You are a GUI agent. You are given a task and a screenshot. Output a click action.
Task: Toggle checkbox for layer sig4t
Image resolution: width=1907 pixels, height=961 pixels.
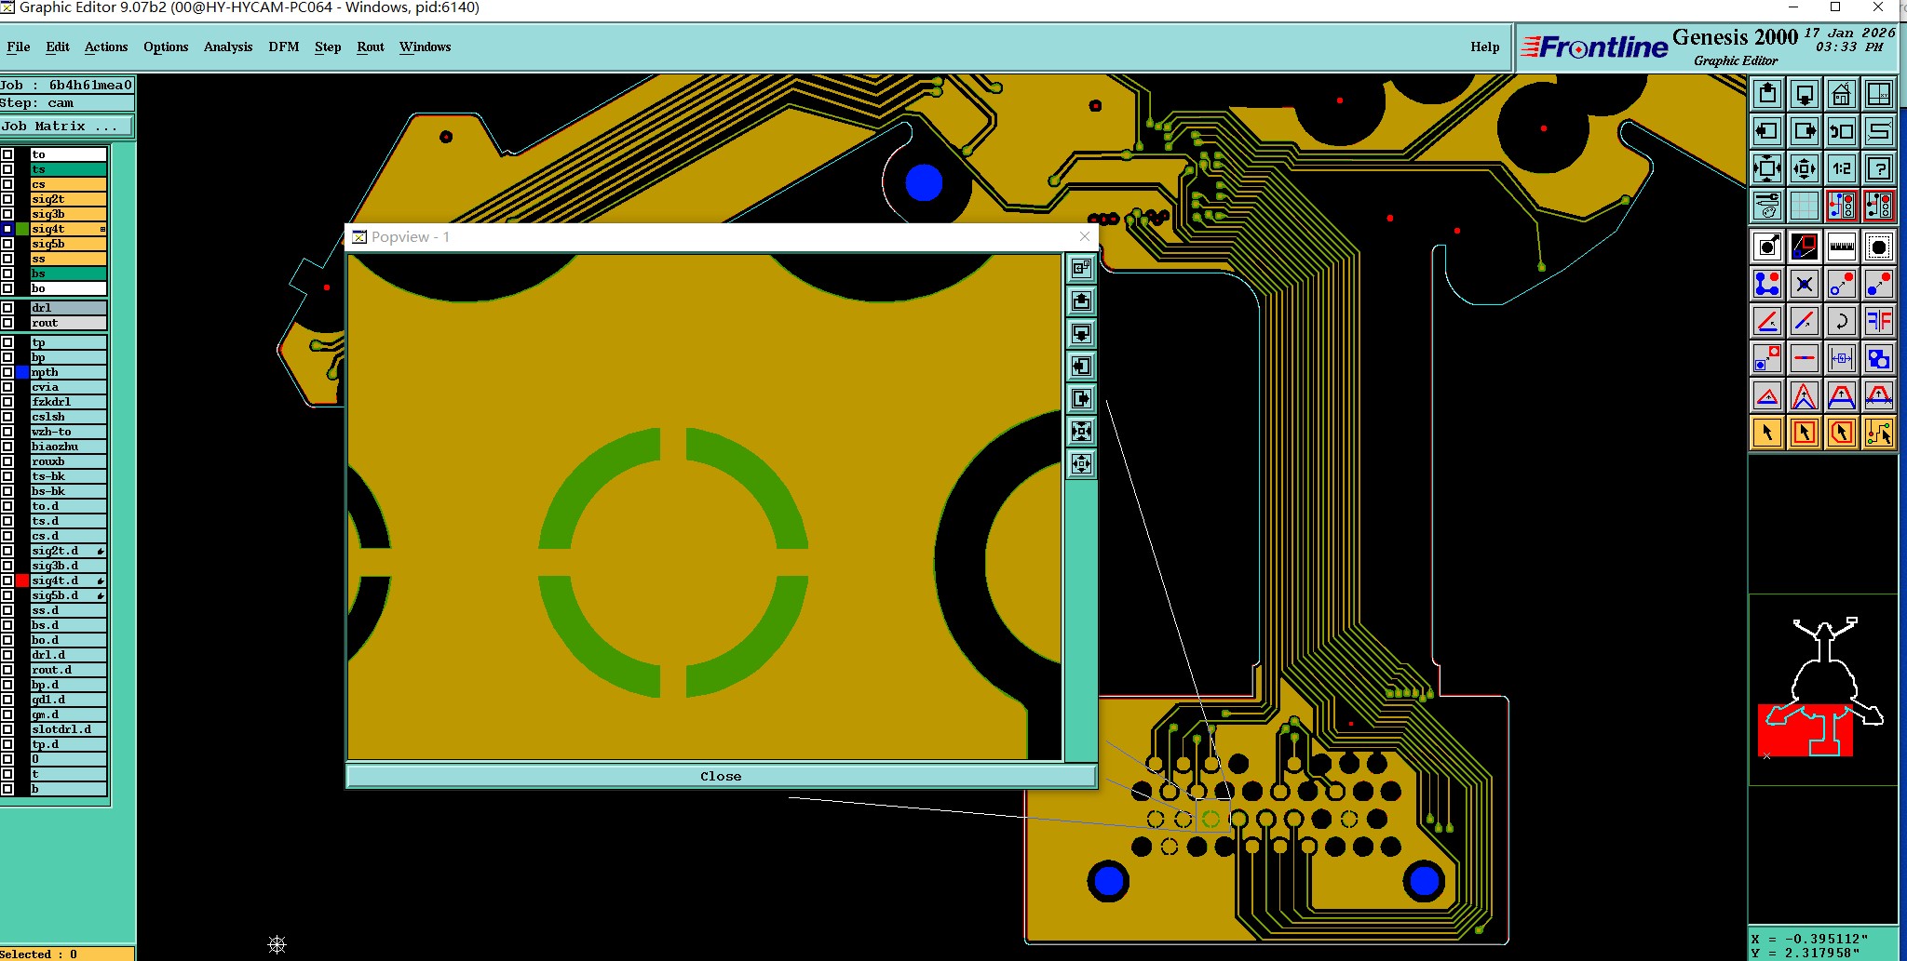click(x=7, y=229)
